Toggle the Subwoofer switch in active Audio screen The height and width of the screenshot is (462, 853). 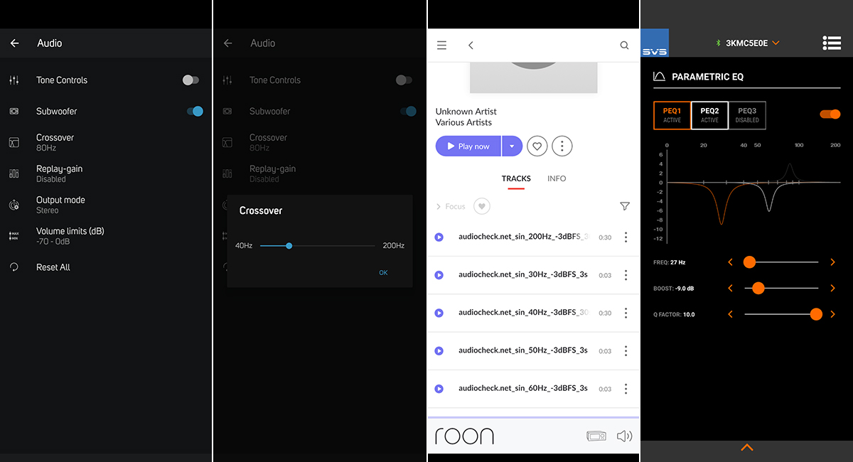click(194, 112)
